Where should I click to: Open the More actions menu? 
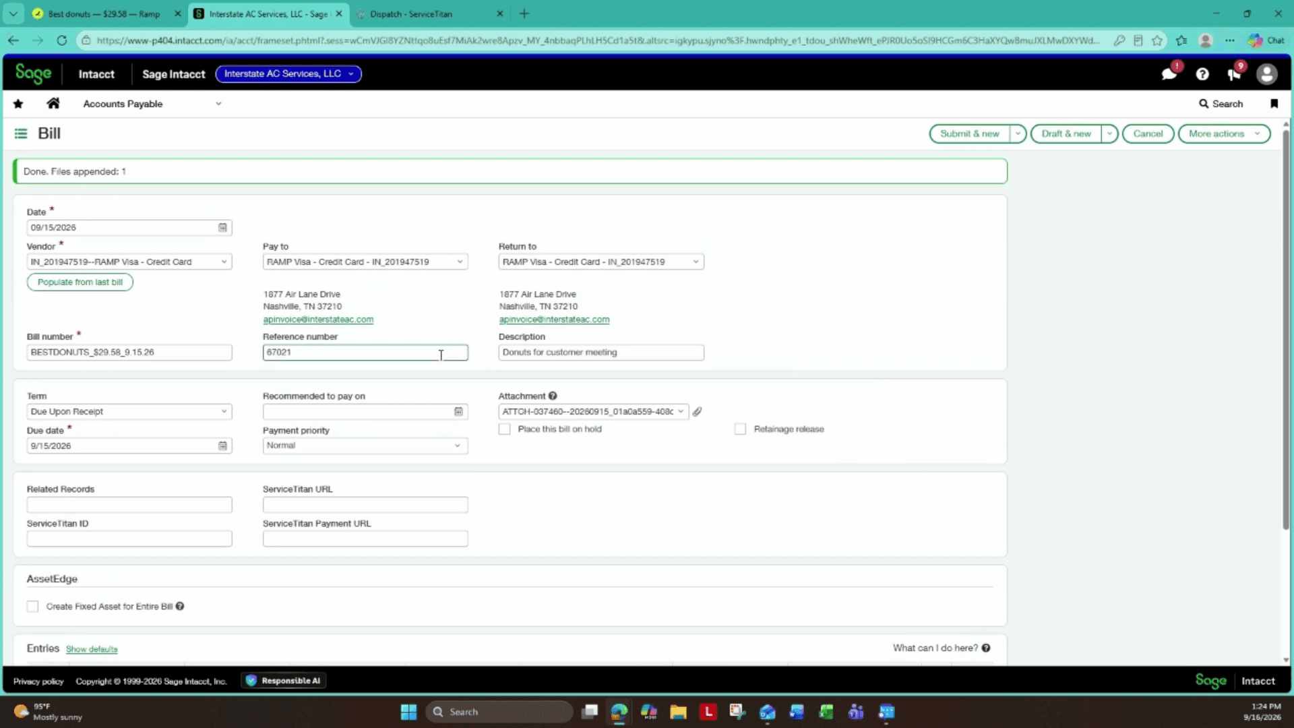coord(1224,134)
